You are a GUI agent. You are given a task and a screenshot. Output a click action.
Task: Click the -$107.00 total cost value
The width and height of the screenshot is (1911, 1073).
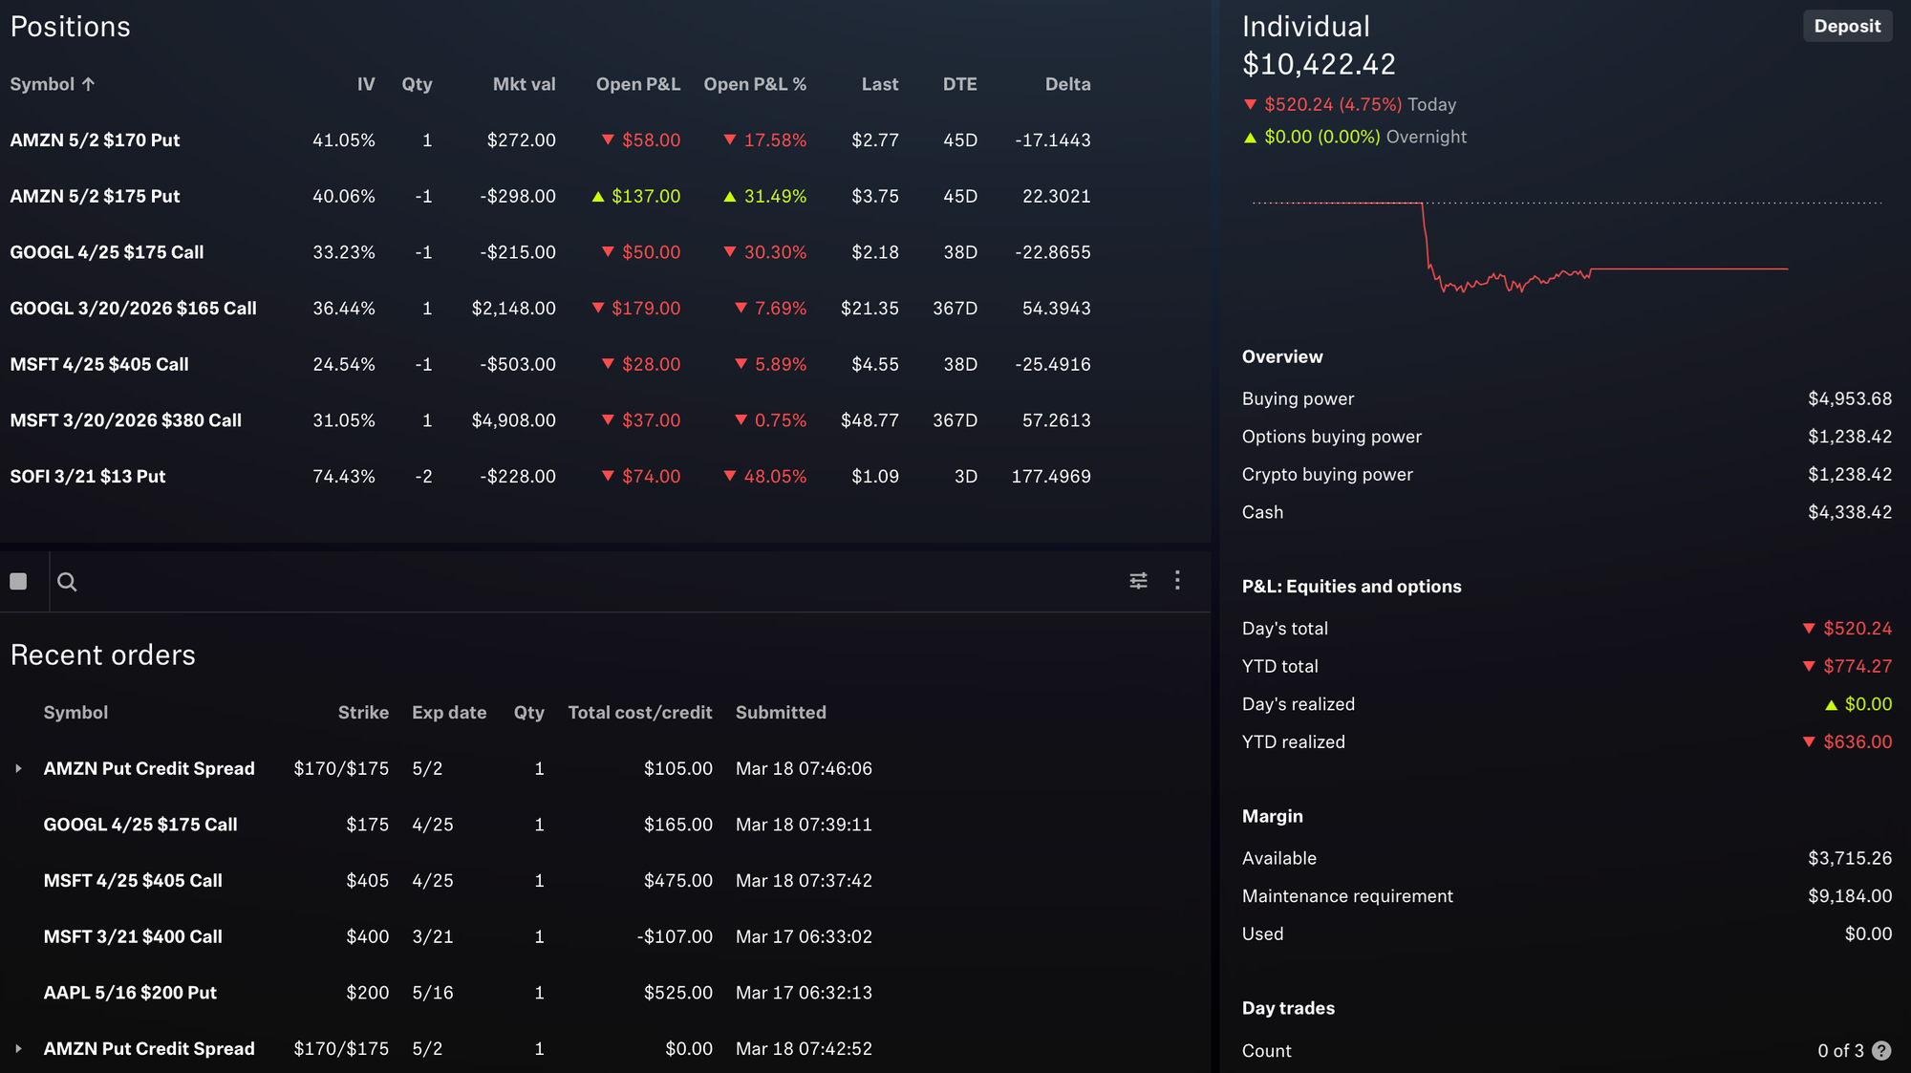tap(675, 937)
